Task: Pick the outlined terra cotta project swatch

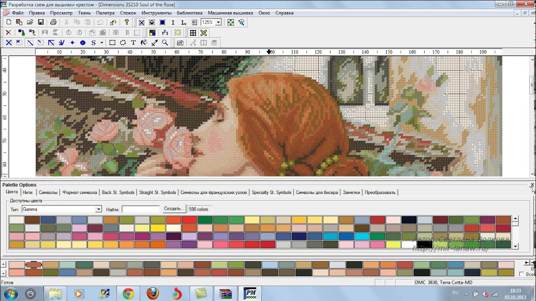Action: click(33, 265)
